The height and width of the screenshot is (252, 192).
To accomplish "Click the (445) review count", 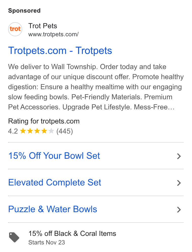I will tap(65, 131).
